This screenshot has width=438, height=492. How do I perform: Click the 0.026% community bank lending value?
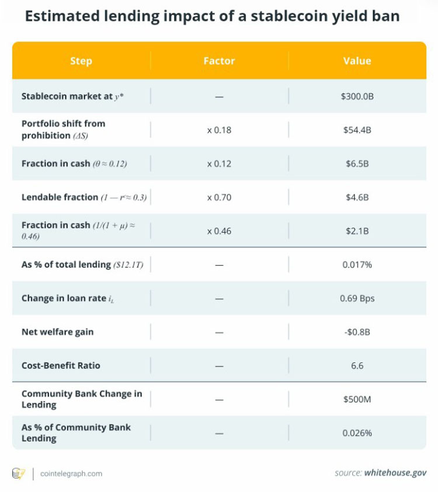coord(357,433)
